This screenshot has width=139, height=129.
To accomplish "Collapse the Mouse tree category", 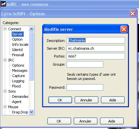I will coord(5,107).
